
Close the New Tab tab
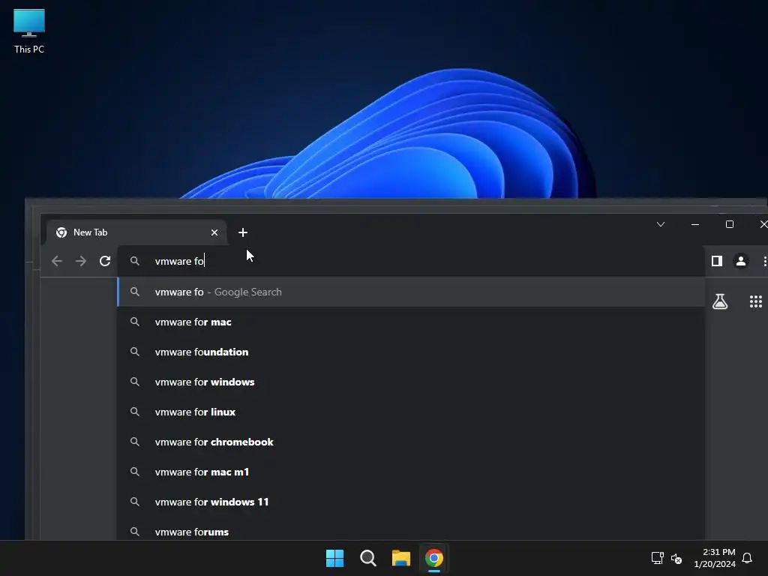[214, 232]
